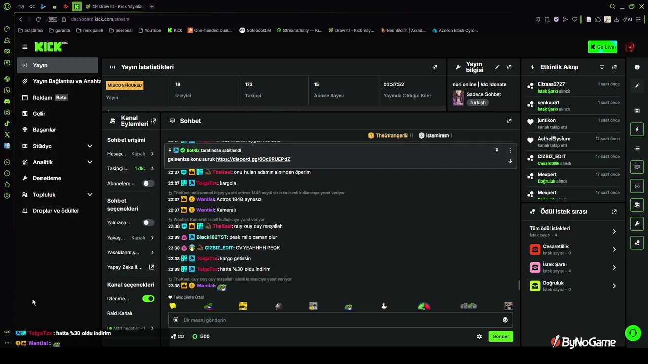The image size is (648, 364).
Task: Open the Instagram icon in browser sidebar
Action: coord(7,112)
